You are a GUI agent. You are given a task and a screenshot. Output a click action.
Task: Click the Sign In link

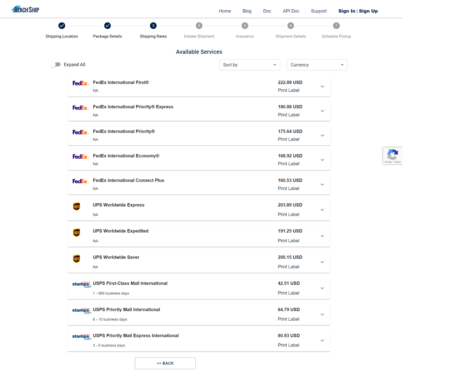tap(347, 11)
